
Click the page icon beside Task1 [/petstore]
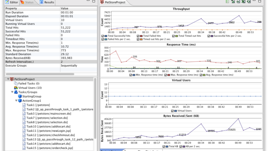point(24,105)
